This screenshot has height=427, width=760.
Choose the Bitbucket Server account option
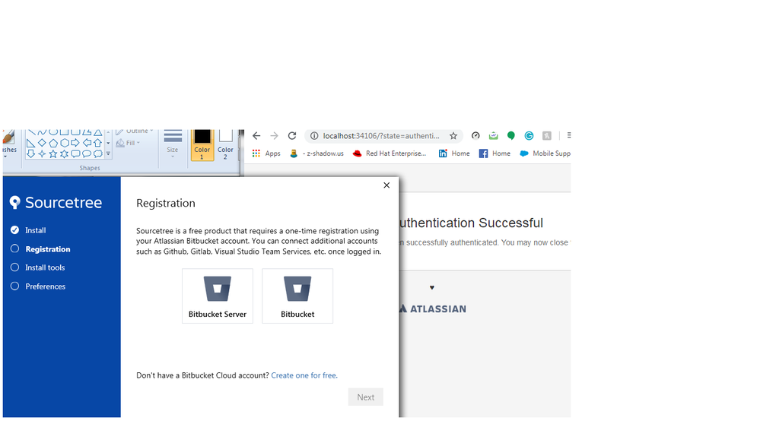coord(218,296)
